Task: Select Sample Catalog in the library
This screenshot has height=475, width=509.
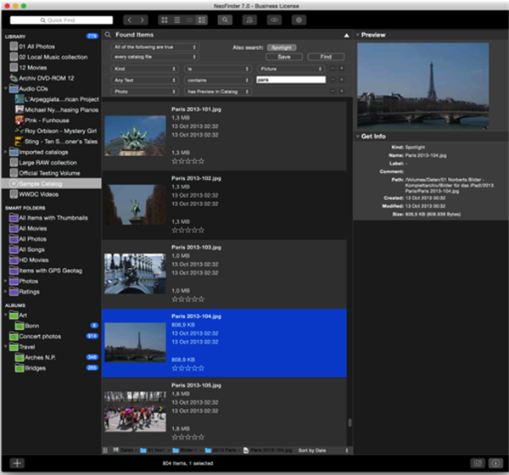Action: (x=52, y=183)
